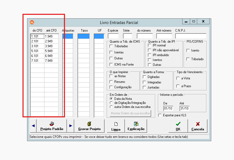Enable printing as Notas
Viewport: 234px width, 160px height.
111,76
